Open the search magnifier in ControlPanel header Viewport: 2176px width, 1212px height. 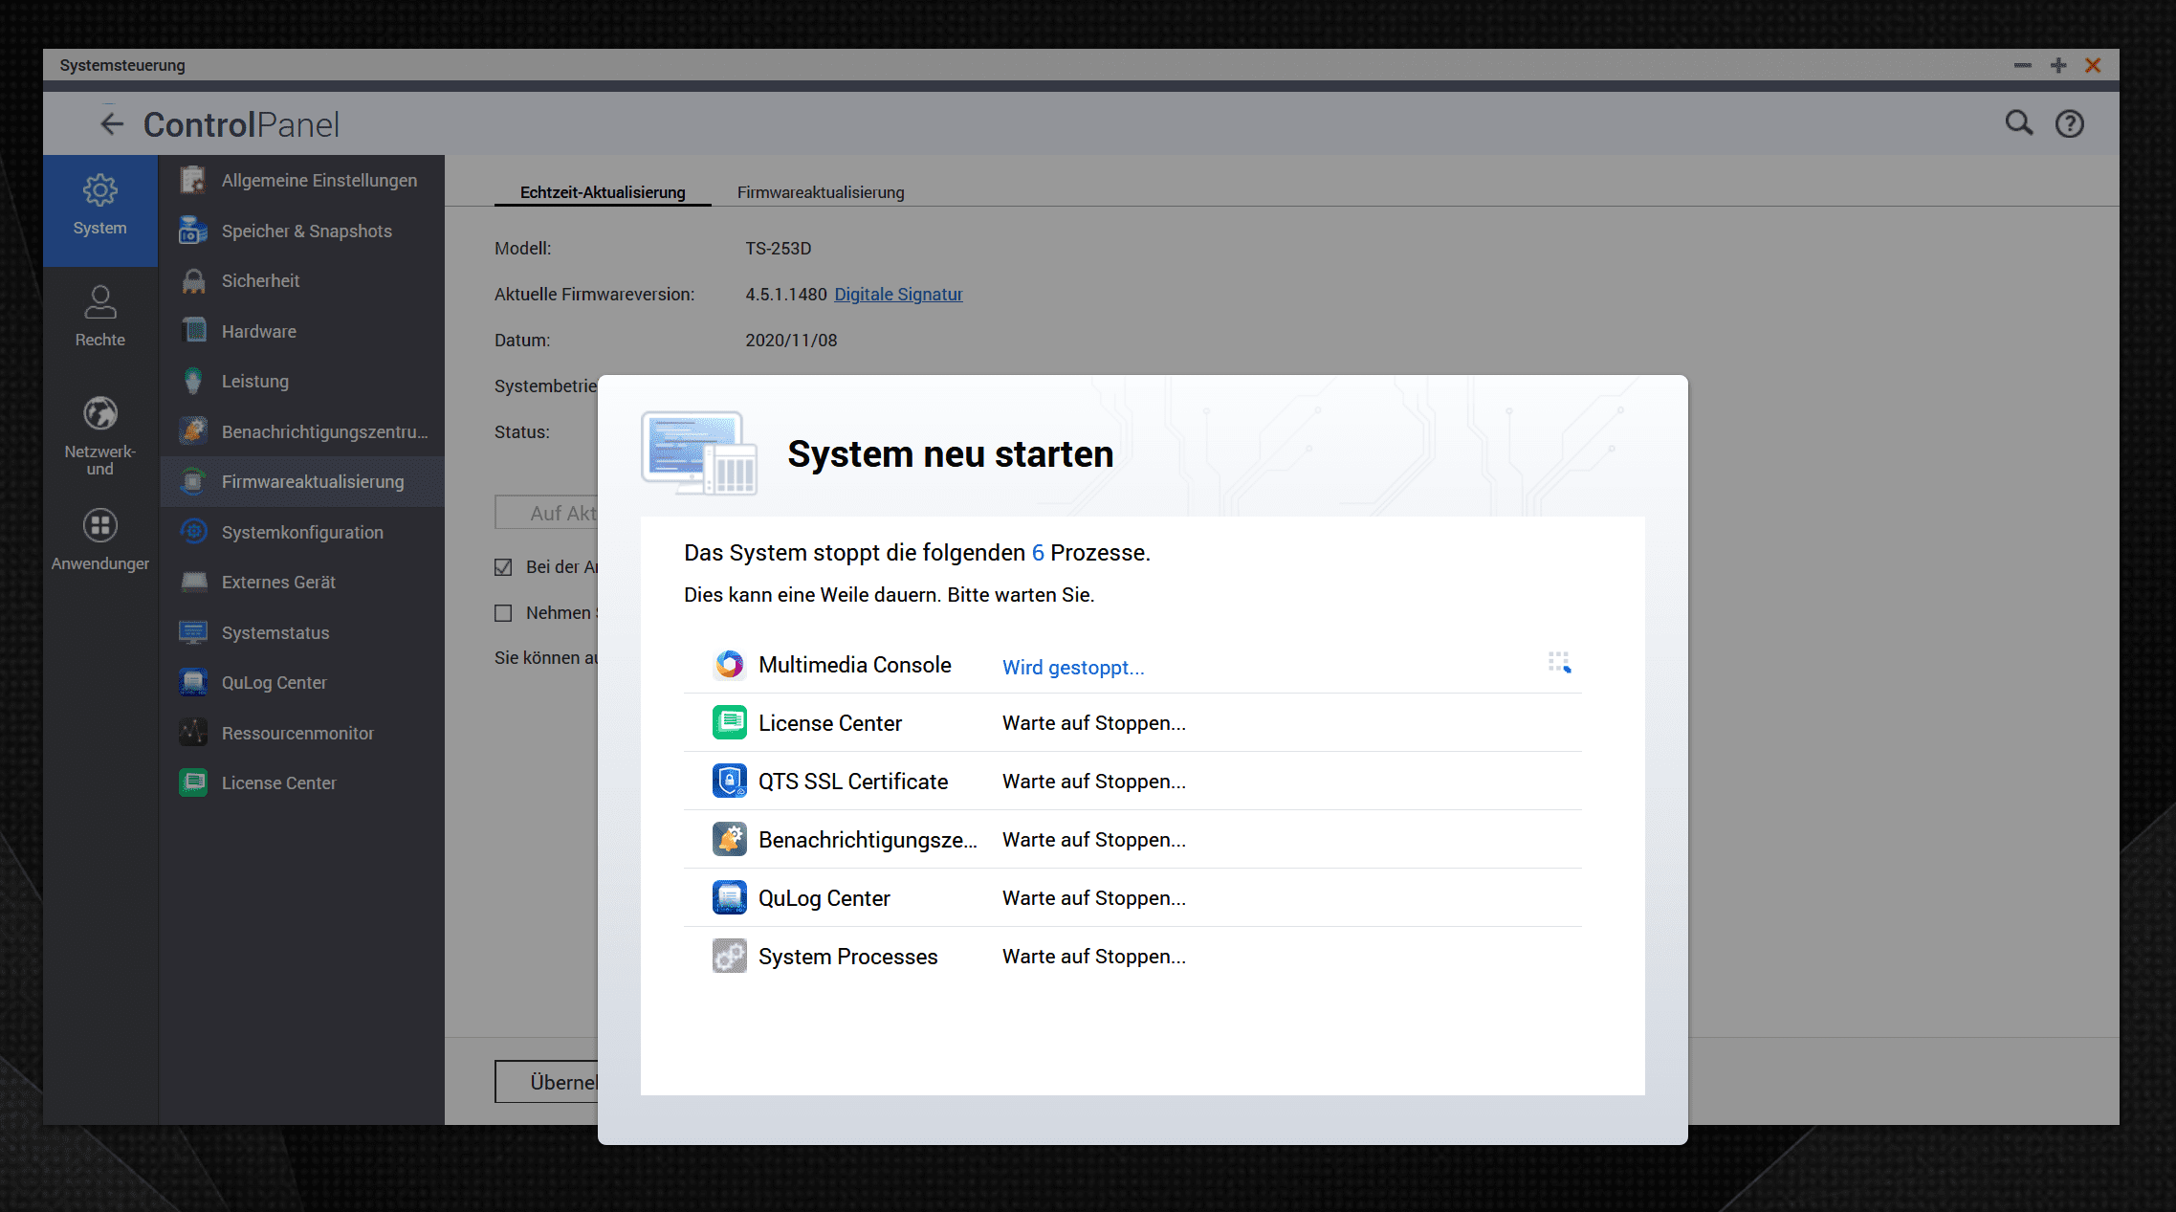point(2018,123)
